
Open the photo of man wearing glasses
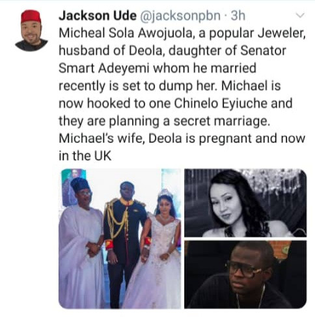[245, 275]
